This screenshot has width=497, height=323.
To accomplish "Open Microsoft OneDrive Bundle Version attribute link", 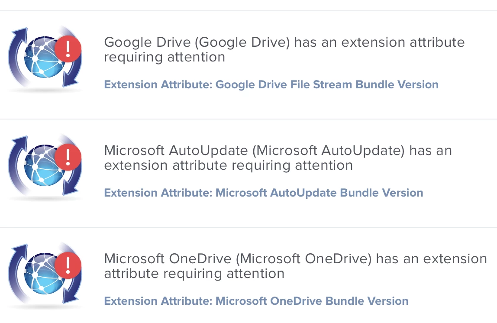I will coord(256,301).
